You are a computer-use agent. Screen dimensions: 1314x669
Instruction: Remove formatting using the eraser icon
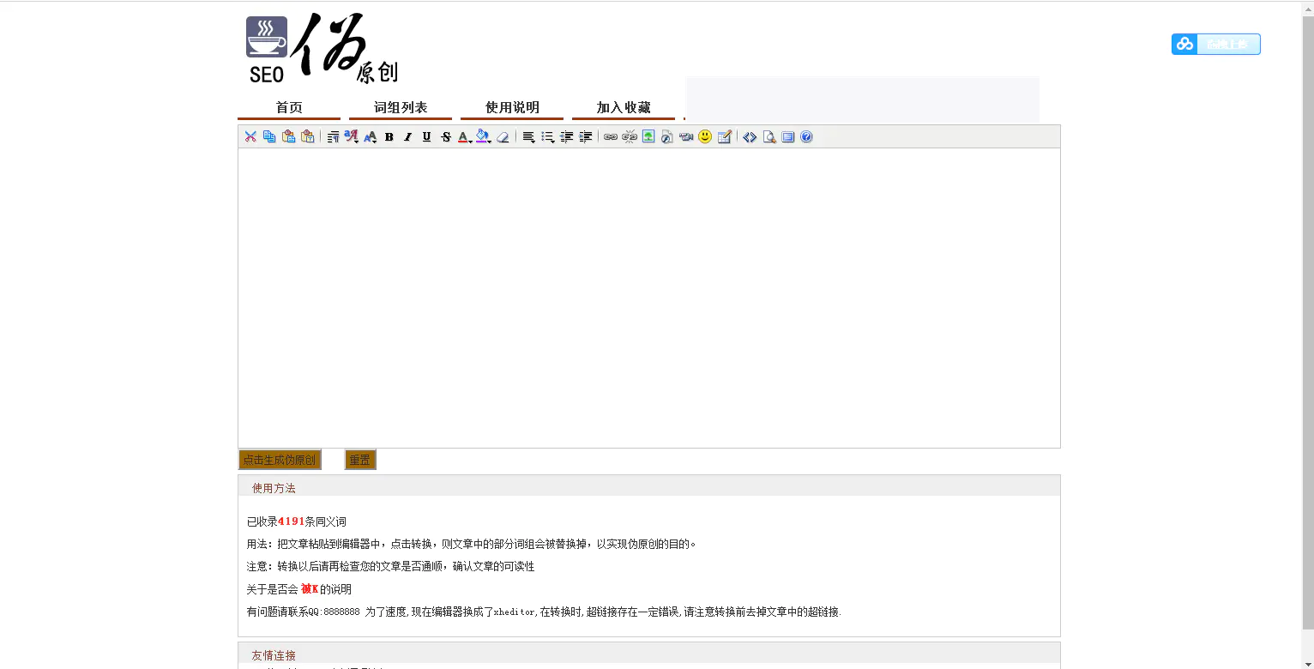[x=503, y=136]
